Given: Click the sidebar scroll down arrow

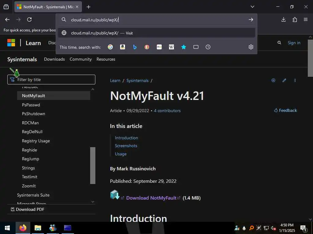Looking at the screenshot, I should pyautogui.click(x=93, y=202).
